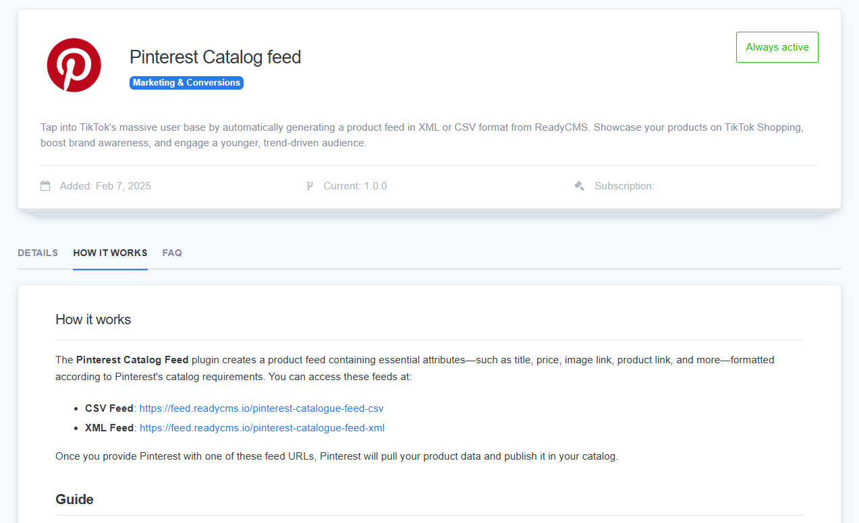The height and width of the screenshot is (523, 859).
Task: Click the Guide heading
Action: tap(74, 499)
